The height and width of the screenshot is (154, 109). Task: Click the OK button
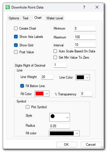tap(66, 145)
